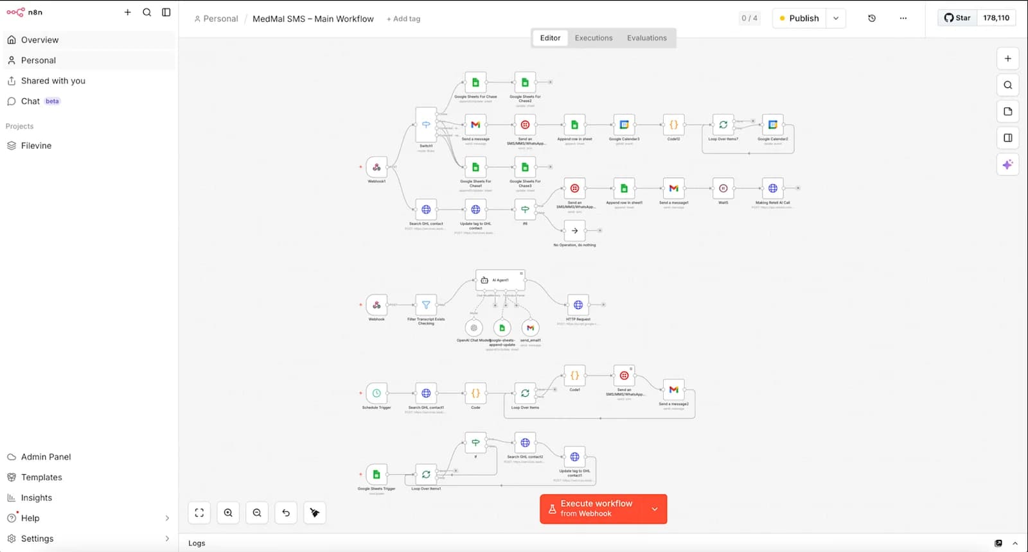Screen dimensions: 1028x552
Task: Reset the canvas zoom level
Action: 286,512
